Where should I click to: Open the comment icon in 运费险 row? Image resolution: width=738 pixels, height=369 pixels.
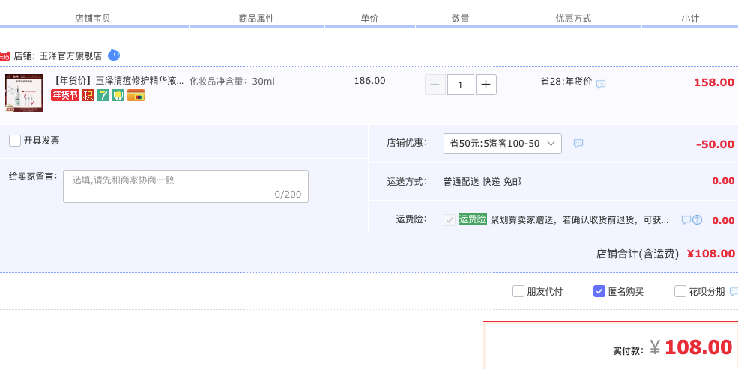(686, 220)
